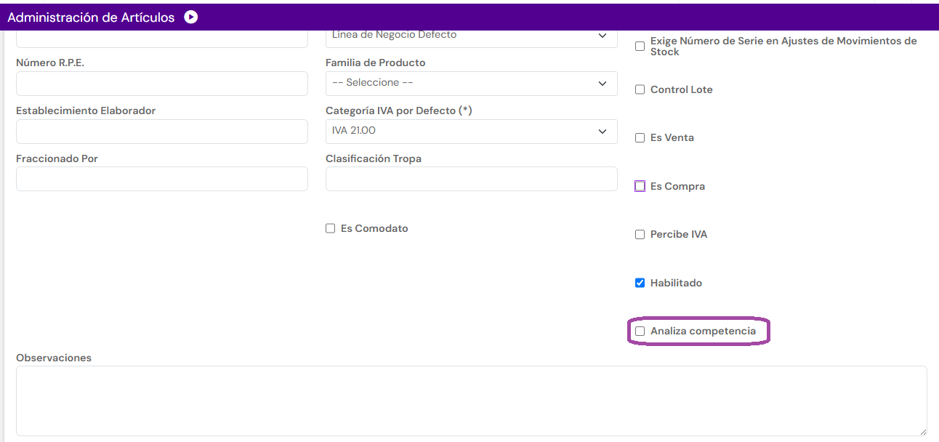939x442 pixels.
Task: Toggle the Es Compra checkbox
Action: [640, 187]
